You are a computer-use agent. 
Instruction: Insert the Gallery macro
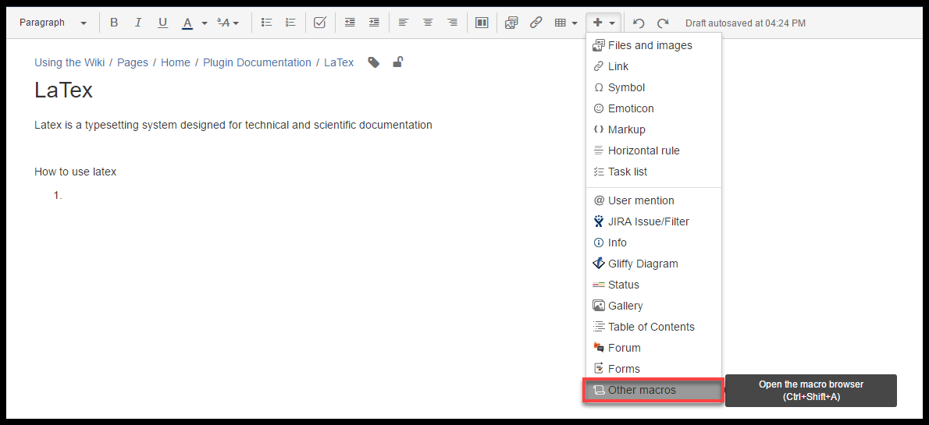pyautogui.click(x=653, y=306)
